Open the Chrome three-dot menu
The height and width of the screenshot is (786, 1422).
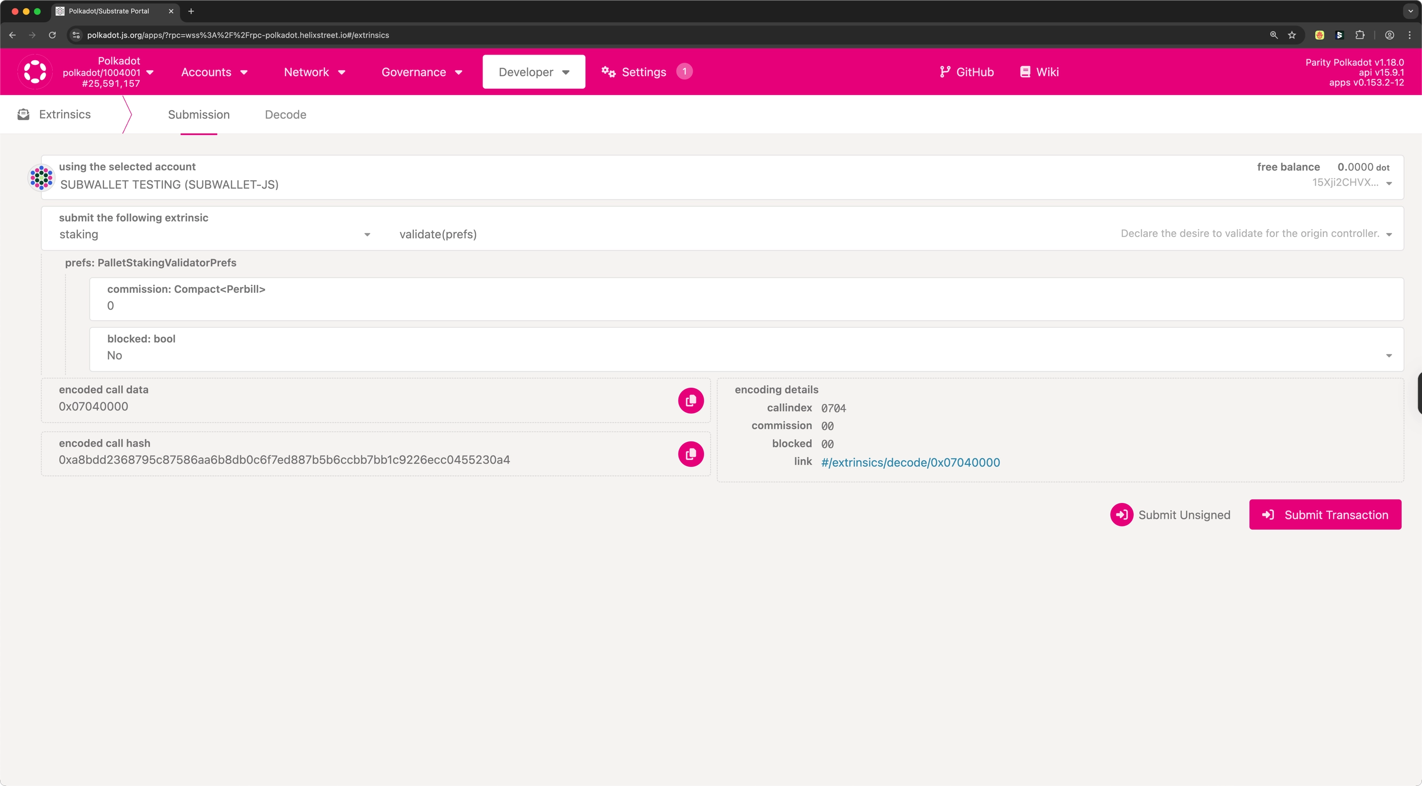[1409, 35]
